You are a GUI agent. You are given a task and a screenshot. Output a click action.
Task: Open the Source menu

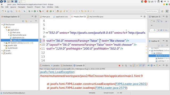(13, 7)
